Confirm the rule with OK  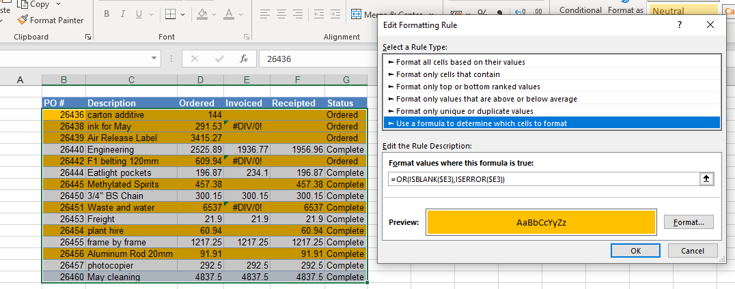pyautogui.click(x=635, y=251)
